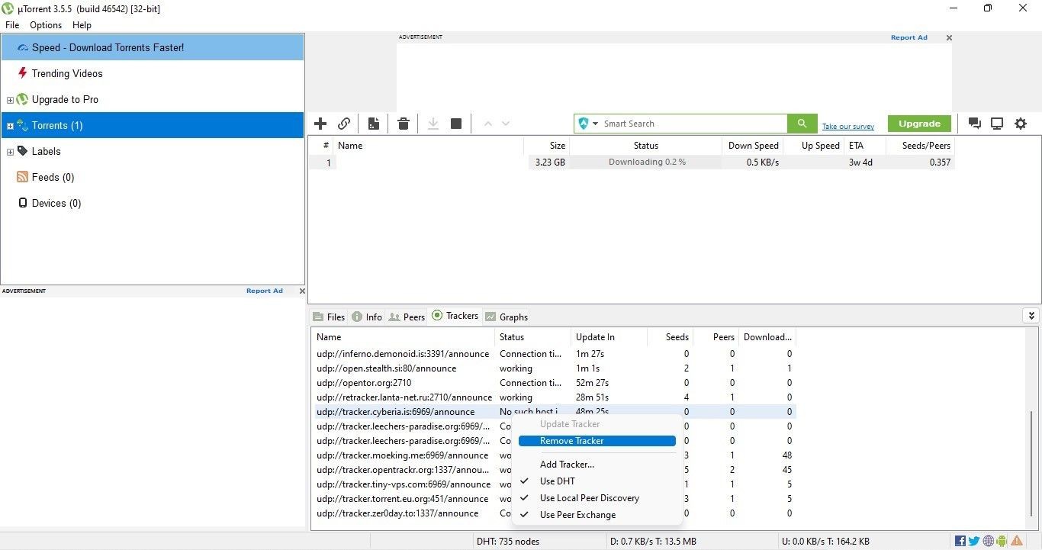Close the top advertisement banner
The image size is (1042, 550).
(x=949, y=37)
